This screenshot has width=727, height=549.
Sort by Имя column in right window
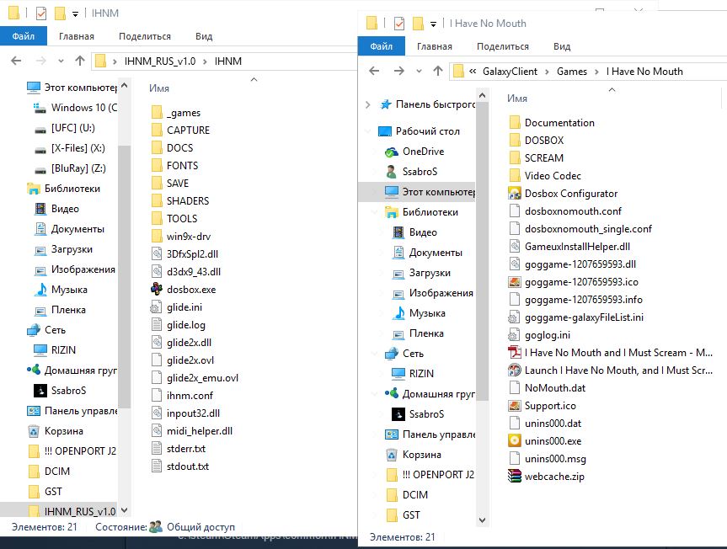[x=517, y=99]
